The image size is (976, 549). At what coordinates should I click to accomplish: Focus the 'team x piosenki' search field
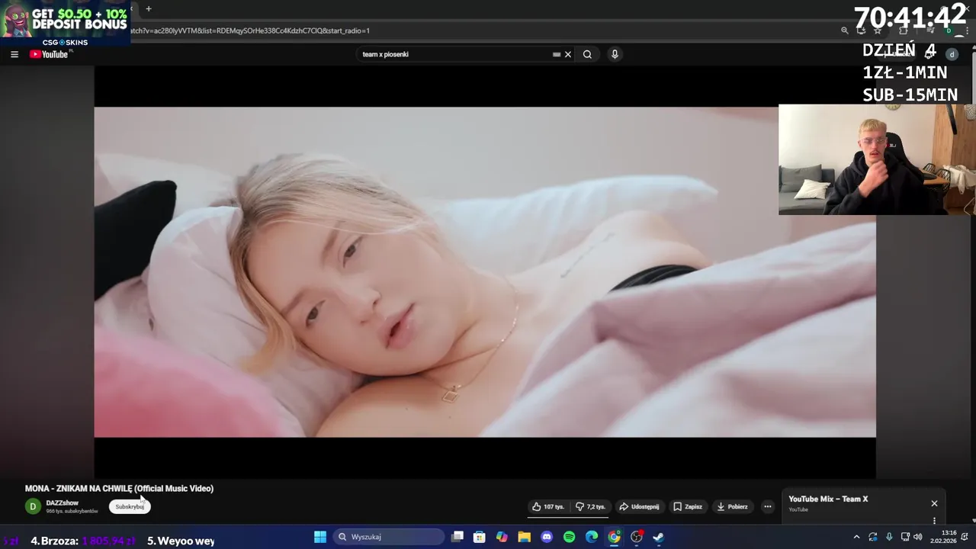pyautogui.click(x=456, y=54)
